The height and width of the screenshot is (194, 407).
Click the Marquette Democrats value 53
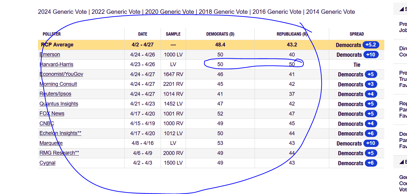[220, 143]
